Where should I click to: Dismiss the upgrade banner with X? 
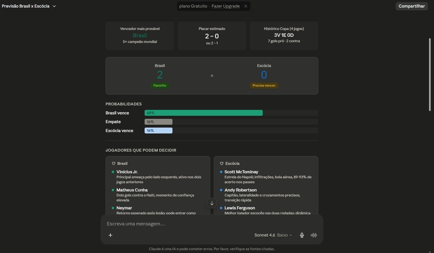tap(246, 6)
